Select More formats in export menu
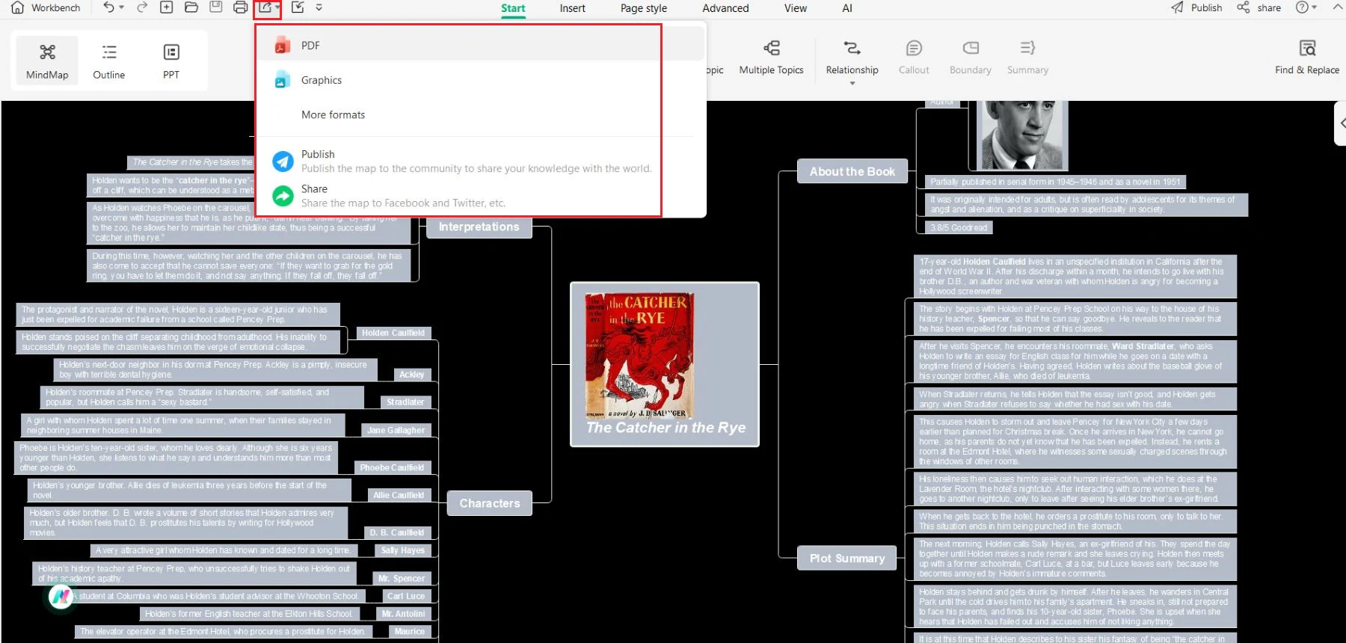Viewport: 1346px width, 643px height. point(479,114)
